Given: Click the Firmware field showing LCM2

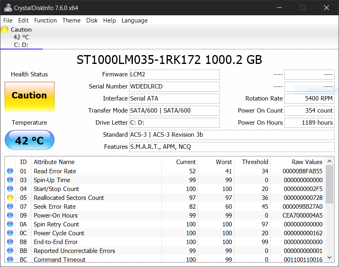Looking at the screenshot, I should pyautogui.click(x=174, y=74).
